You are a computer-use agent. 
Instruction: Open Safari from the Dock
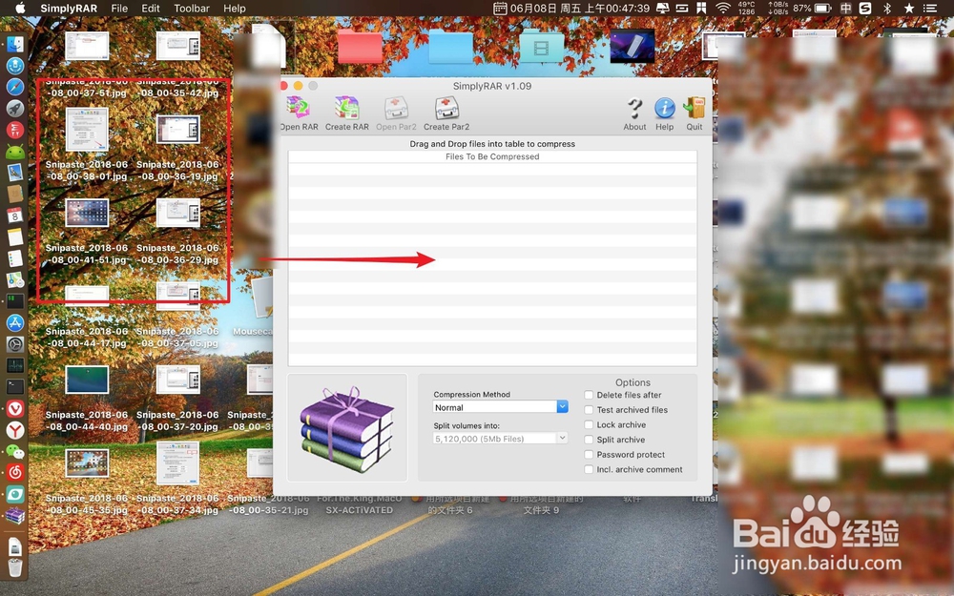[15, 87]
